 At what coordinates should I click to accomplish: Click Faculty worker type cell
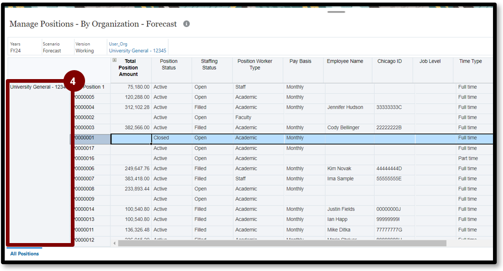click(x=258, y=118)
